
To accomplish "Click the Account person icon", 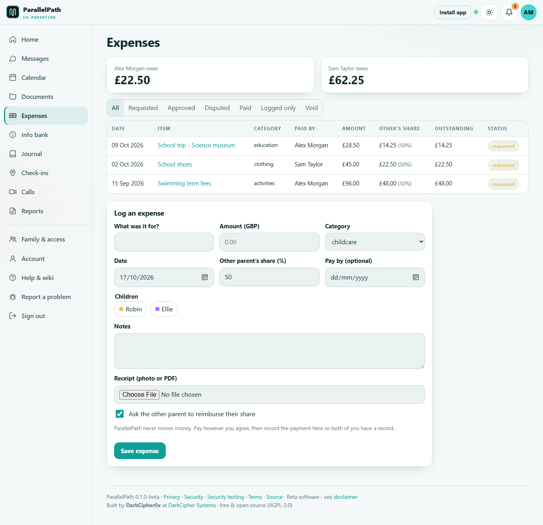I will (x=13, y=259).
